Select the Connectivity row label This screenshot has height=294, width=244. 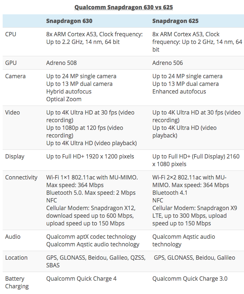(x=21, y=177)
